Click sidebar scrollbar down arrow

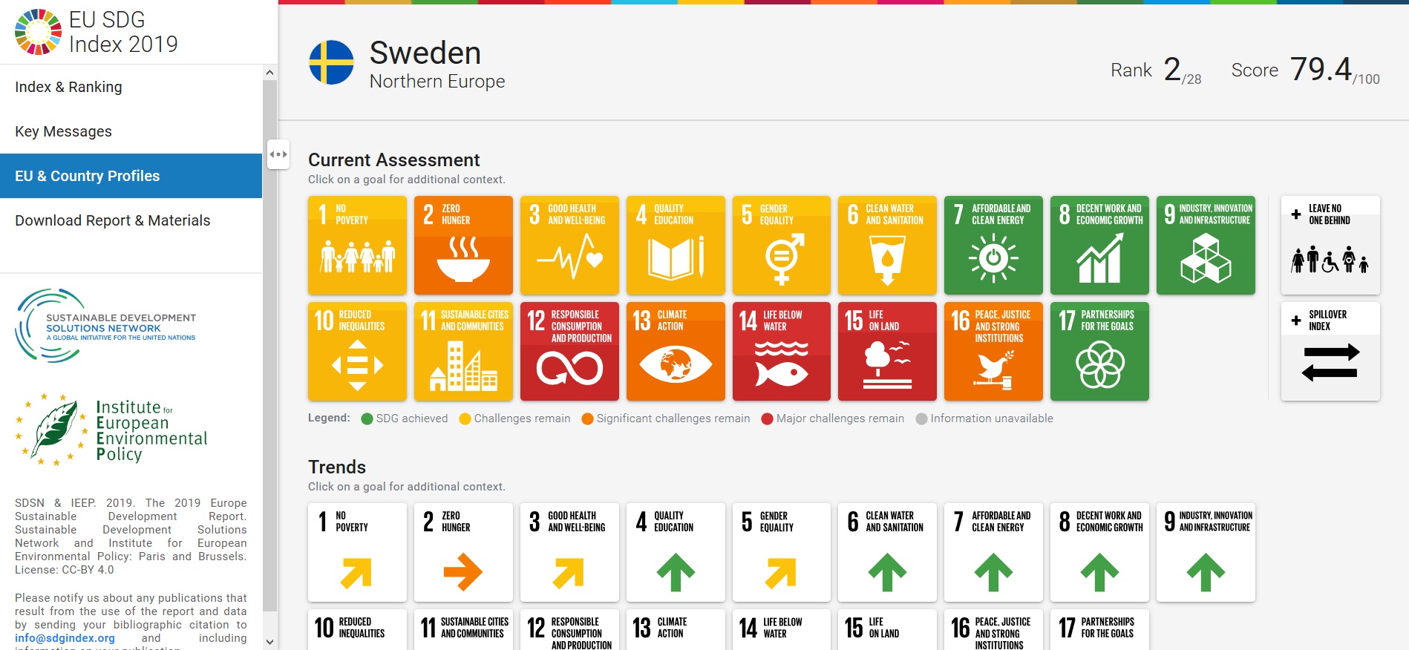(x=269, y=642)
